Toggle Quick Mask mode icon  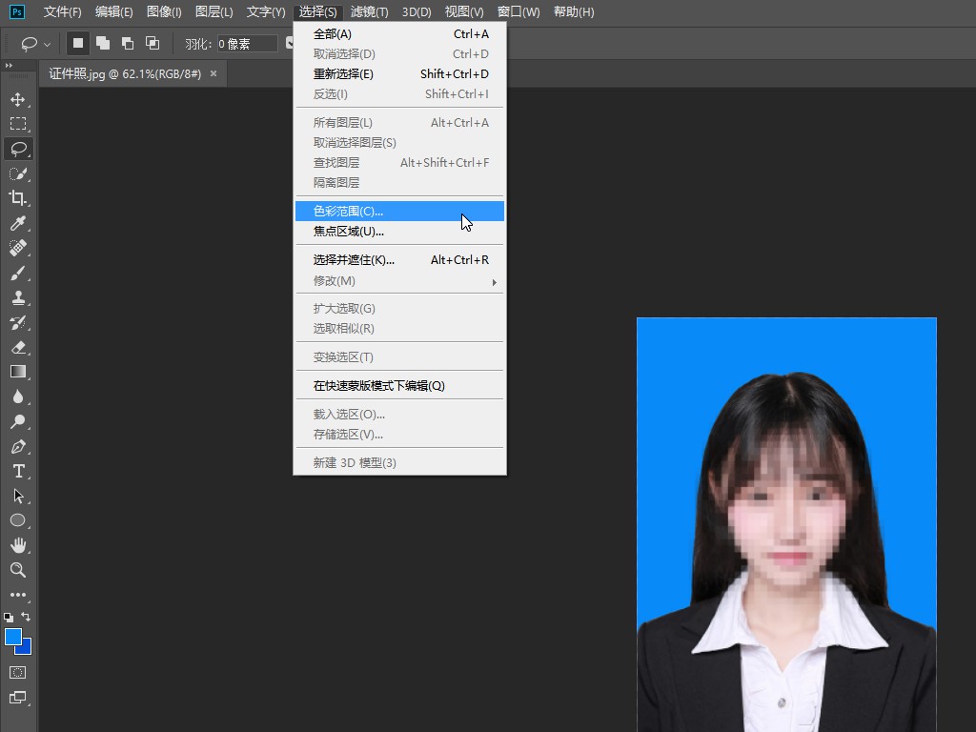(x=17, y=672)
